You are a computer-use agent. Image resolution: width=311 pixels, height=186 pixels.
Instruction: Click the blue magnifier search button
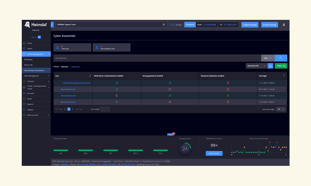click(x=281, y=58)
